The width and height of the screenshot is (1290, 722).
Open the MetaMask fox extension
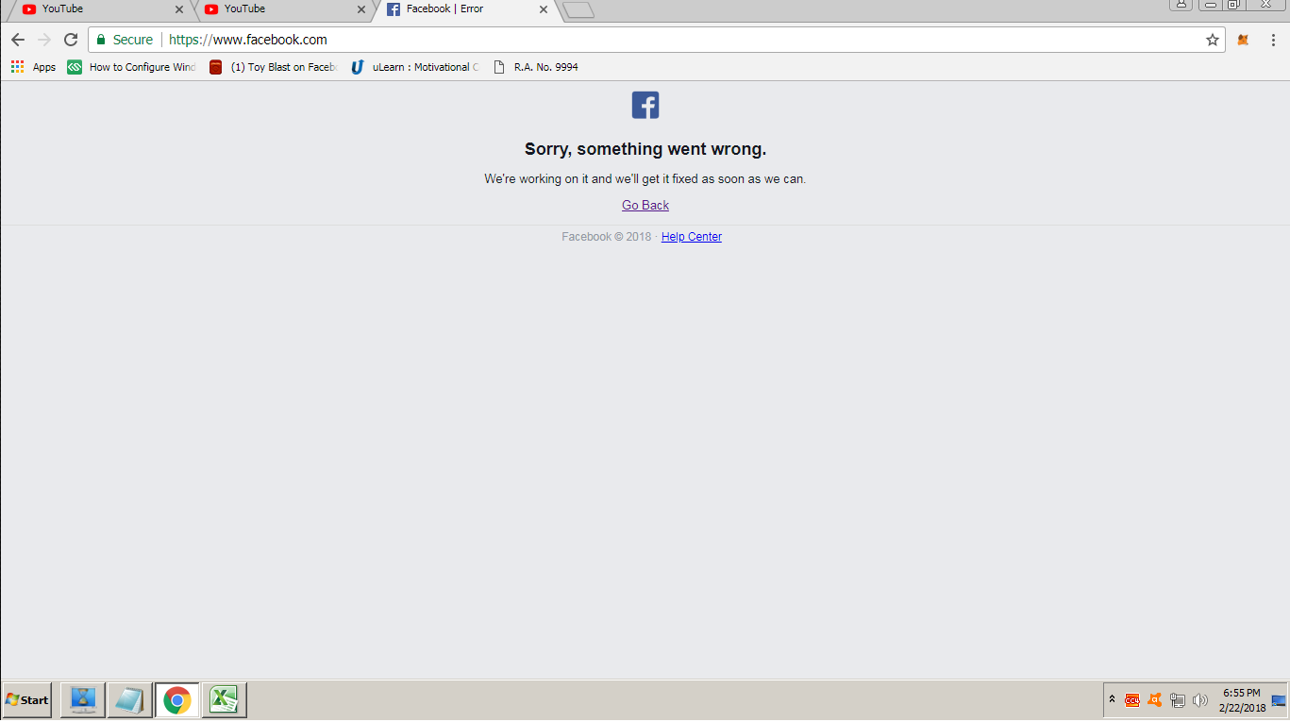point(1244,40)
